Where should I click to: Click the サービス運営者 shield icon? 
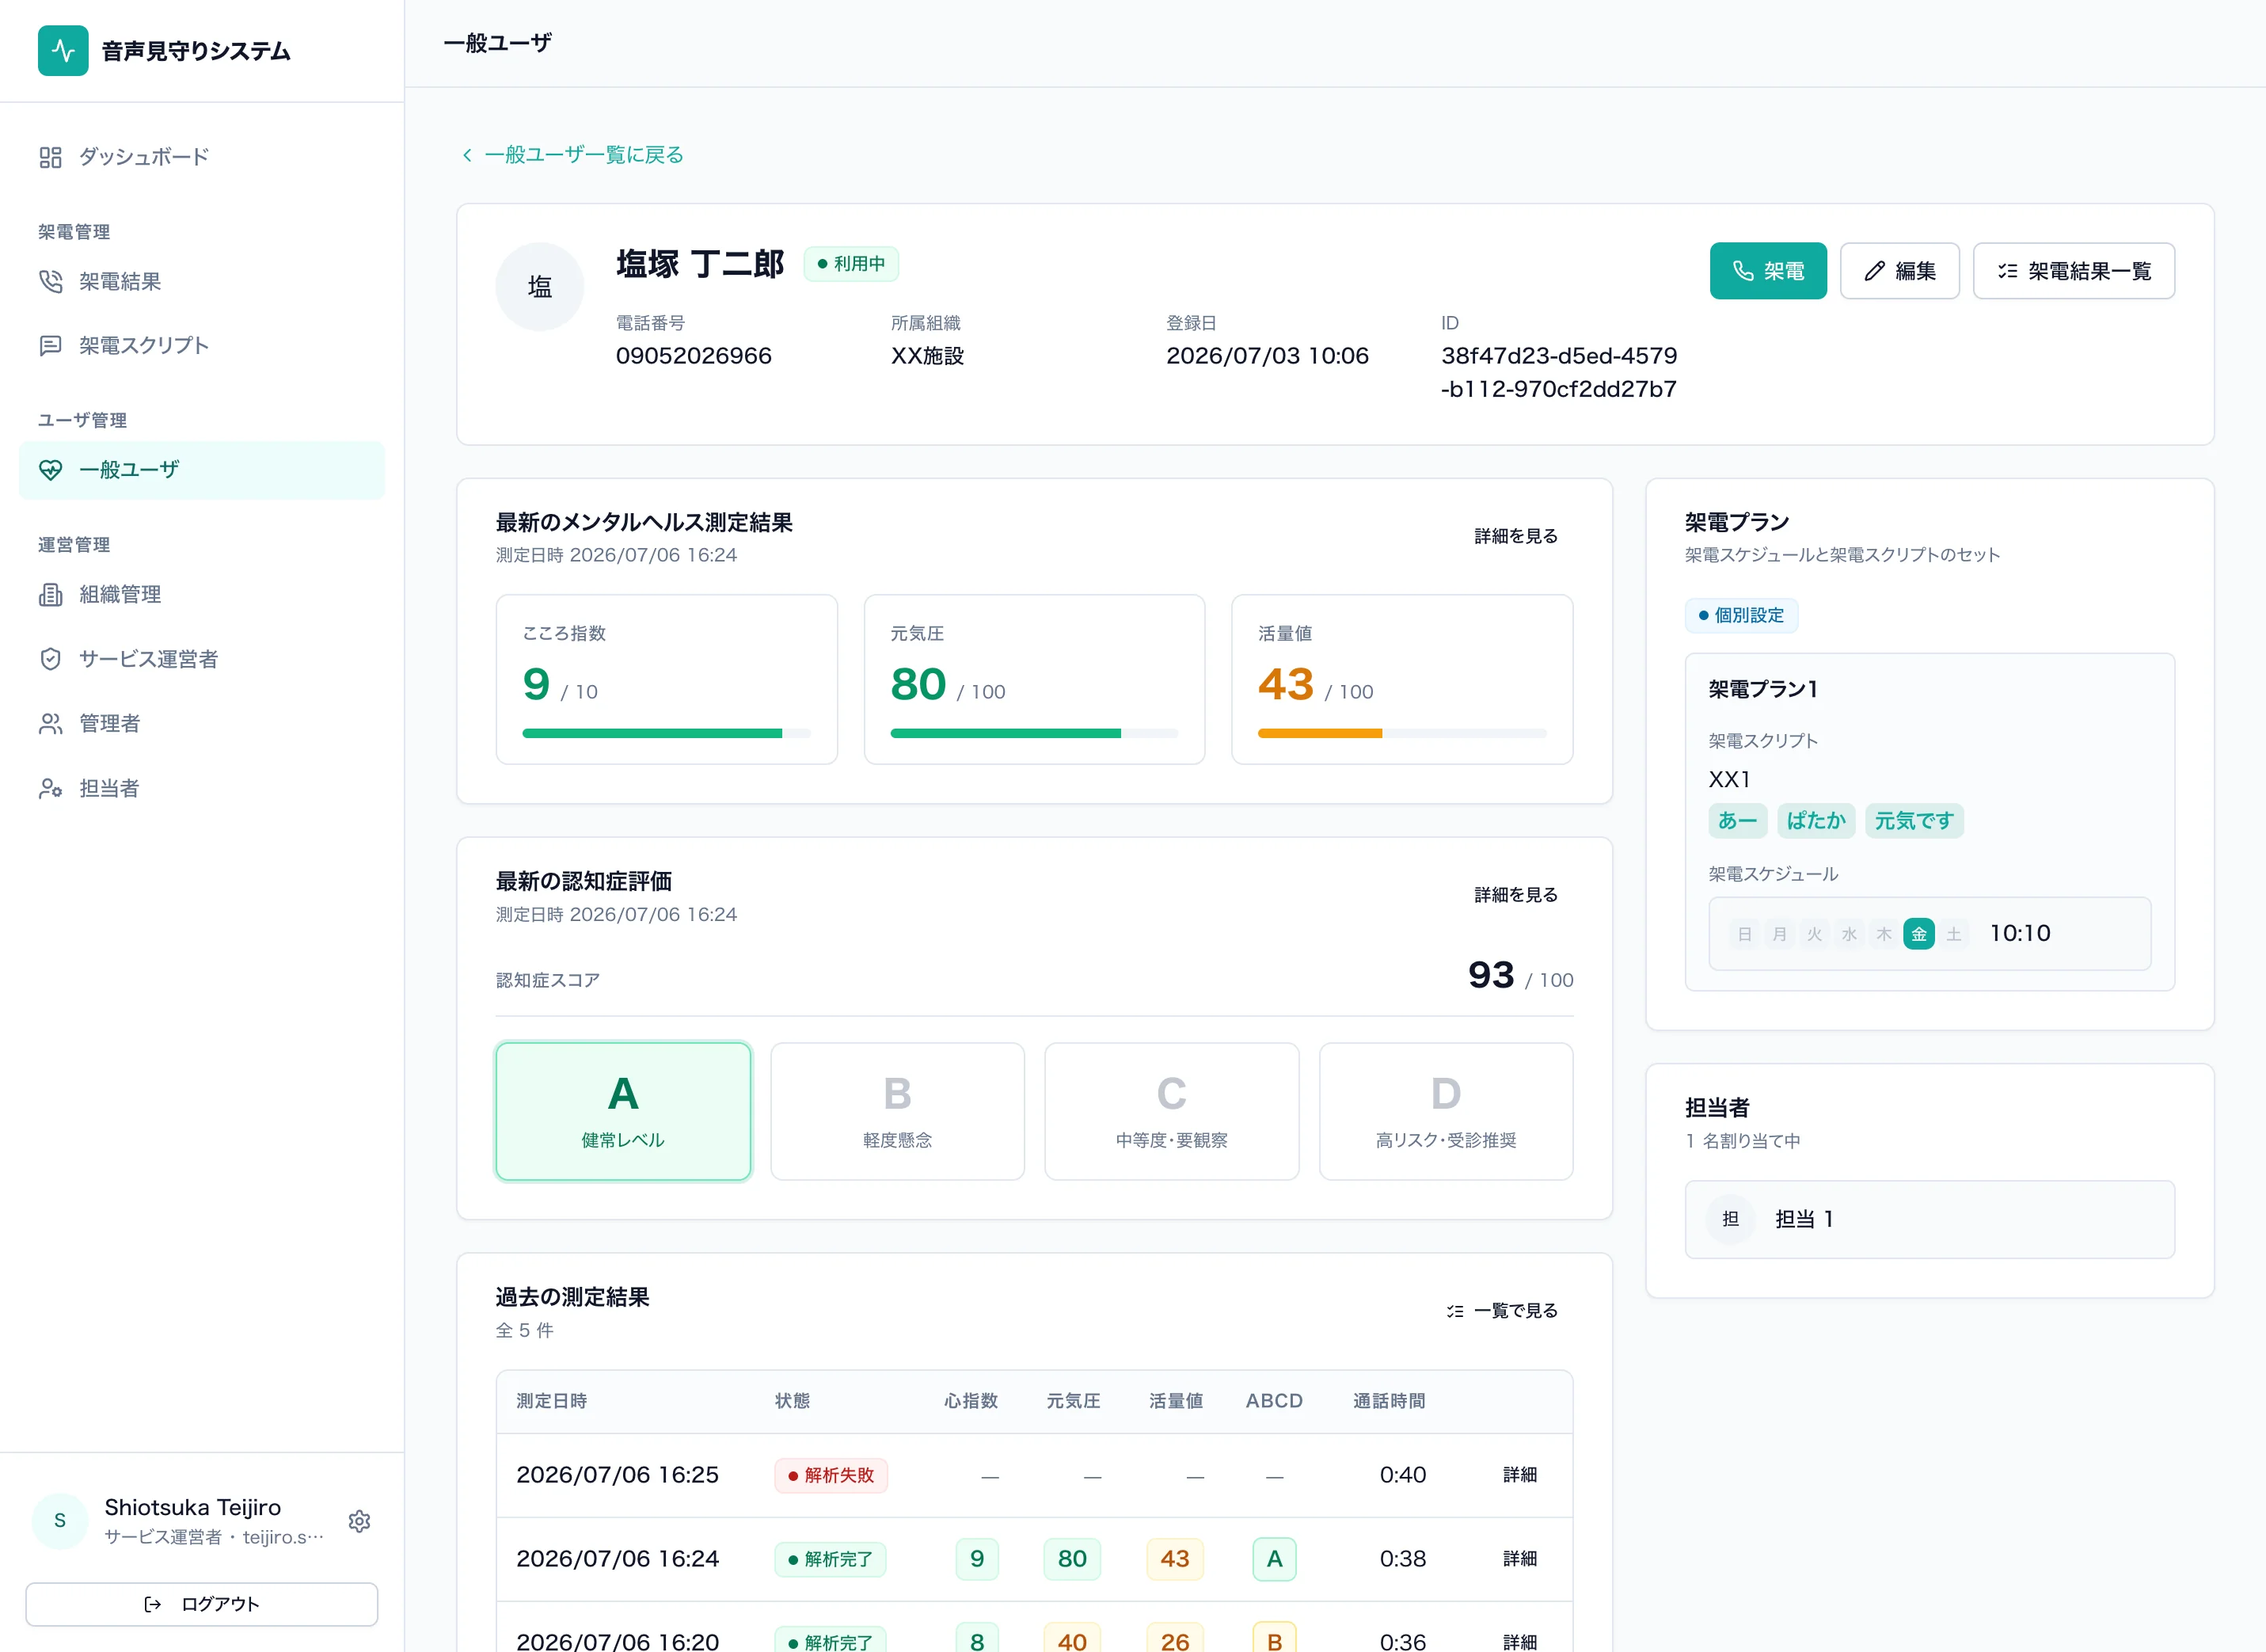click(50, 659)
